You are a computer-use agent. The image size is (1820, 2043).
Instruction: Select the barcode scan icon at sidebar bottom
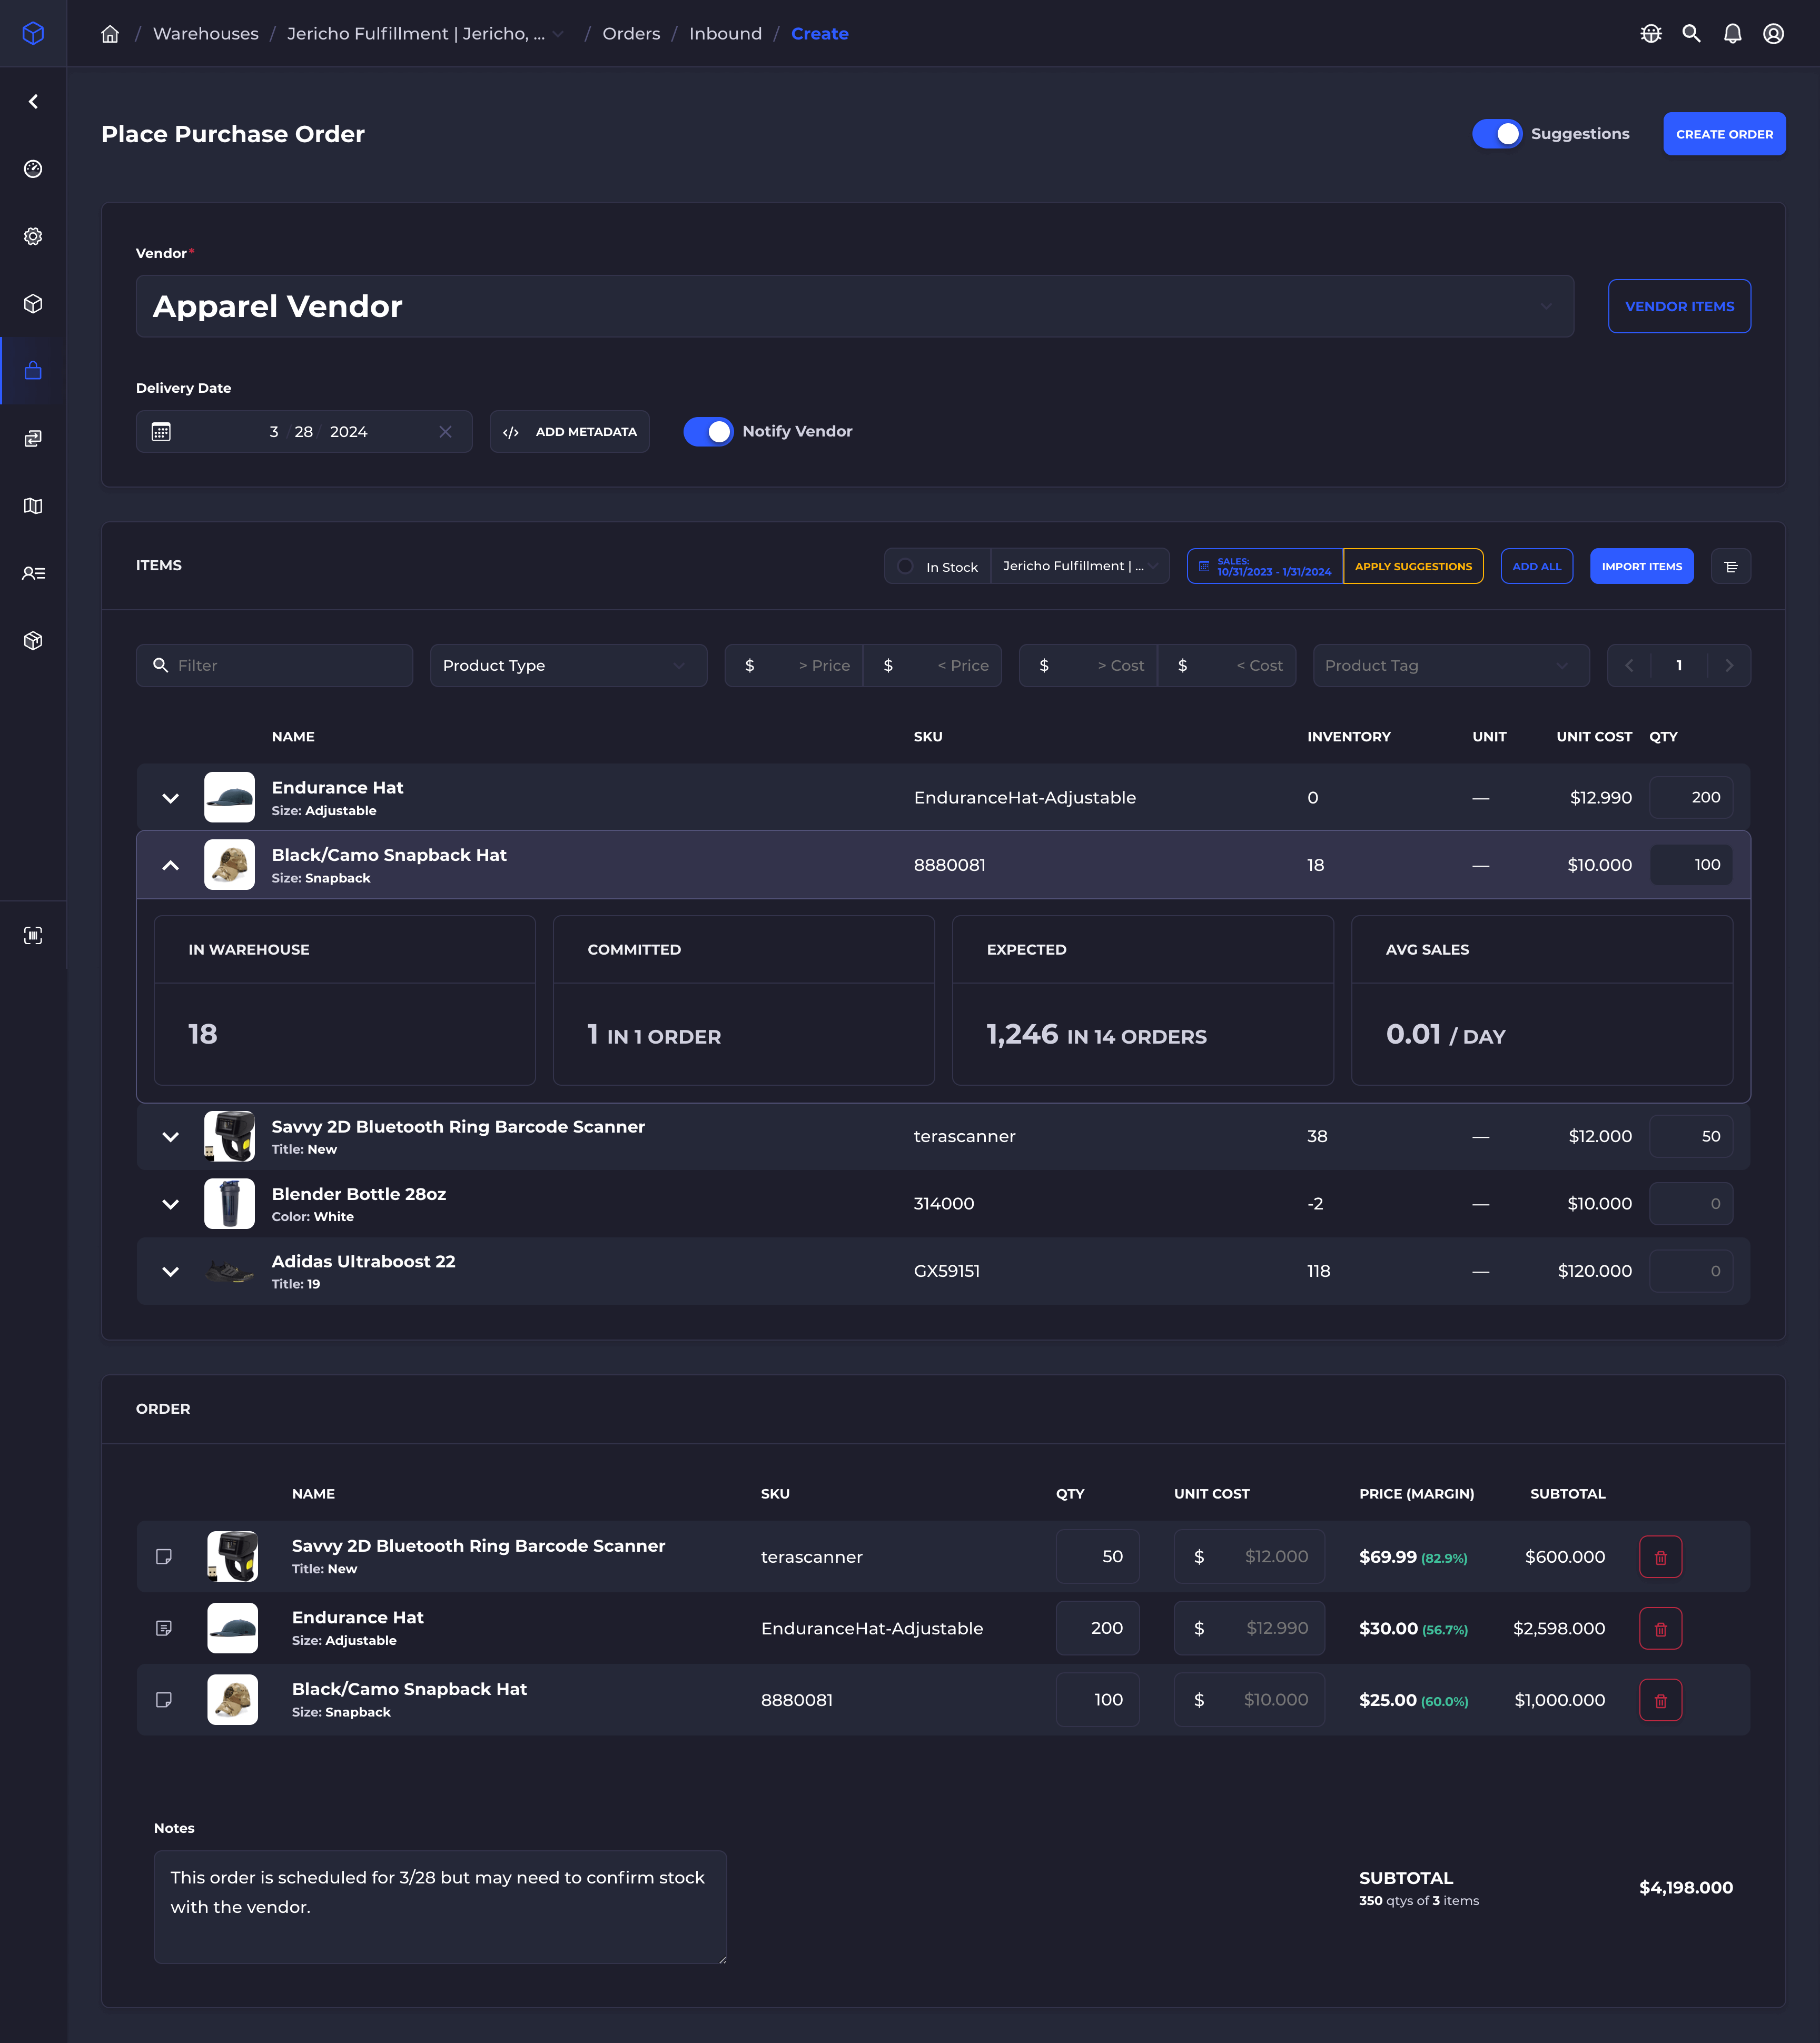(33, 934)
